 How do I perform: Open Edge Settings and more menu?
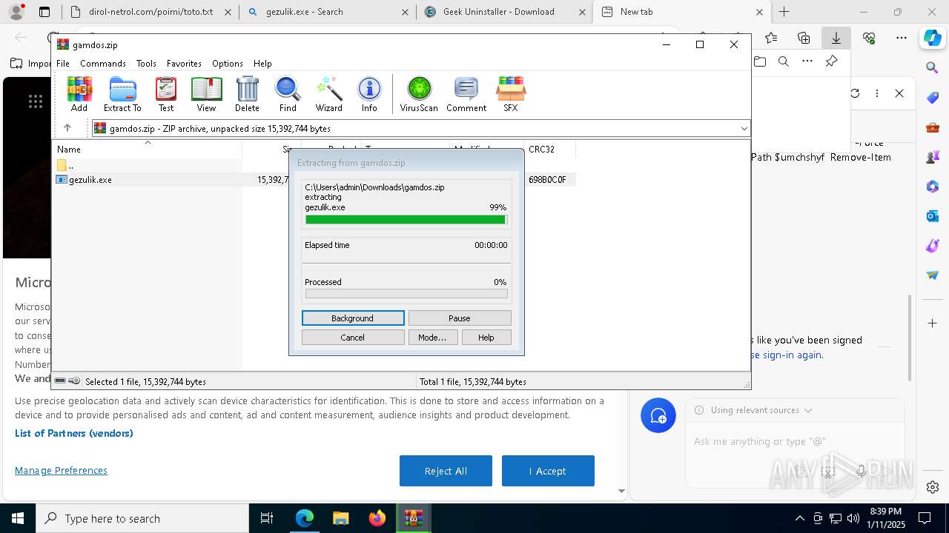[901, 38]
